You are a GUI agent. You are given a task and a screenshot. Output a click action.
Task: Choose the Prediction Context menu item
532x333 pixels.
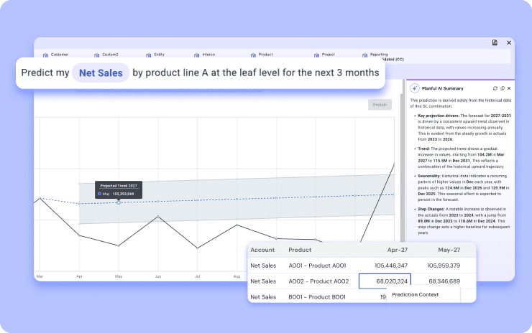415,295
